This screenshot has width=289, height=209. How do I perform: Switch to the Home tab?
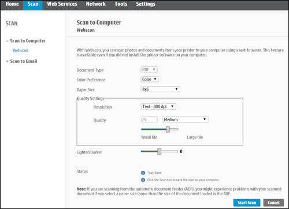point(12,4)
